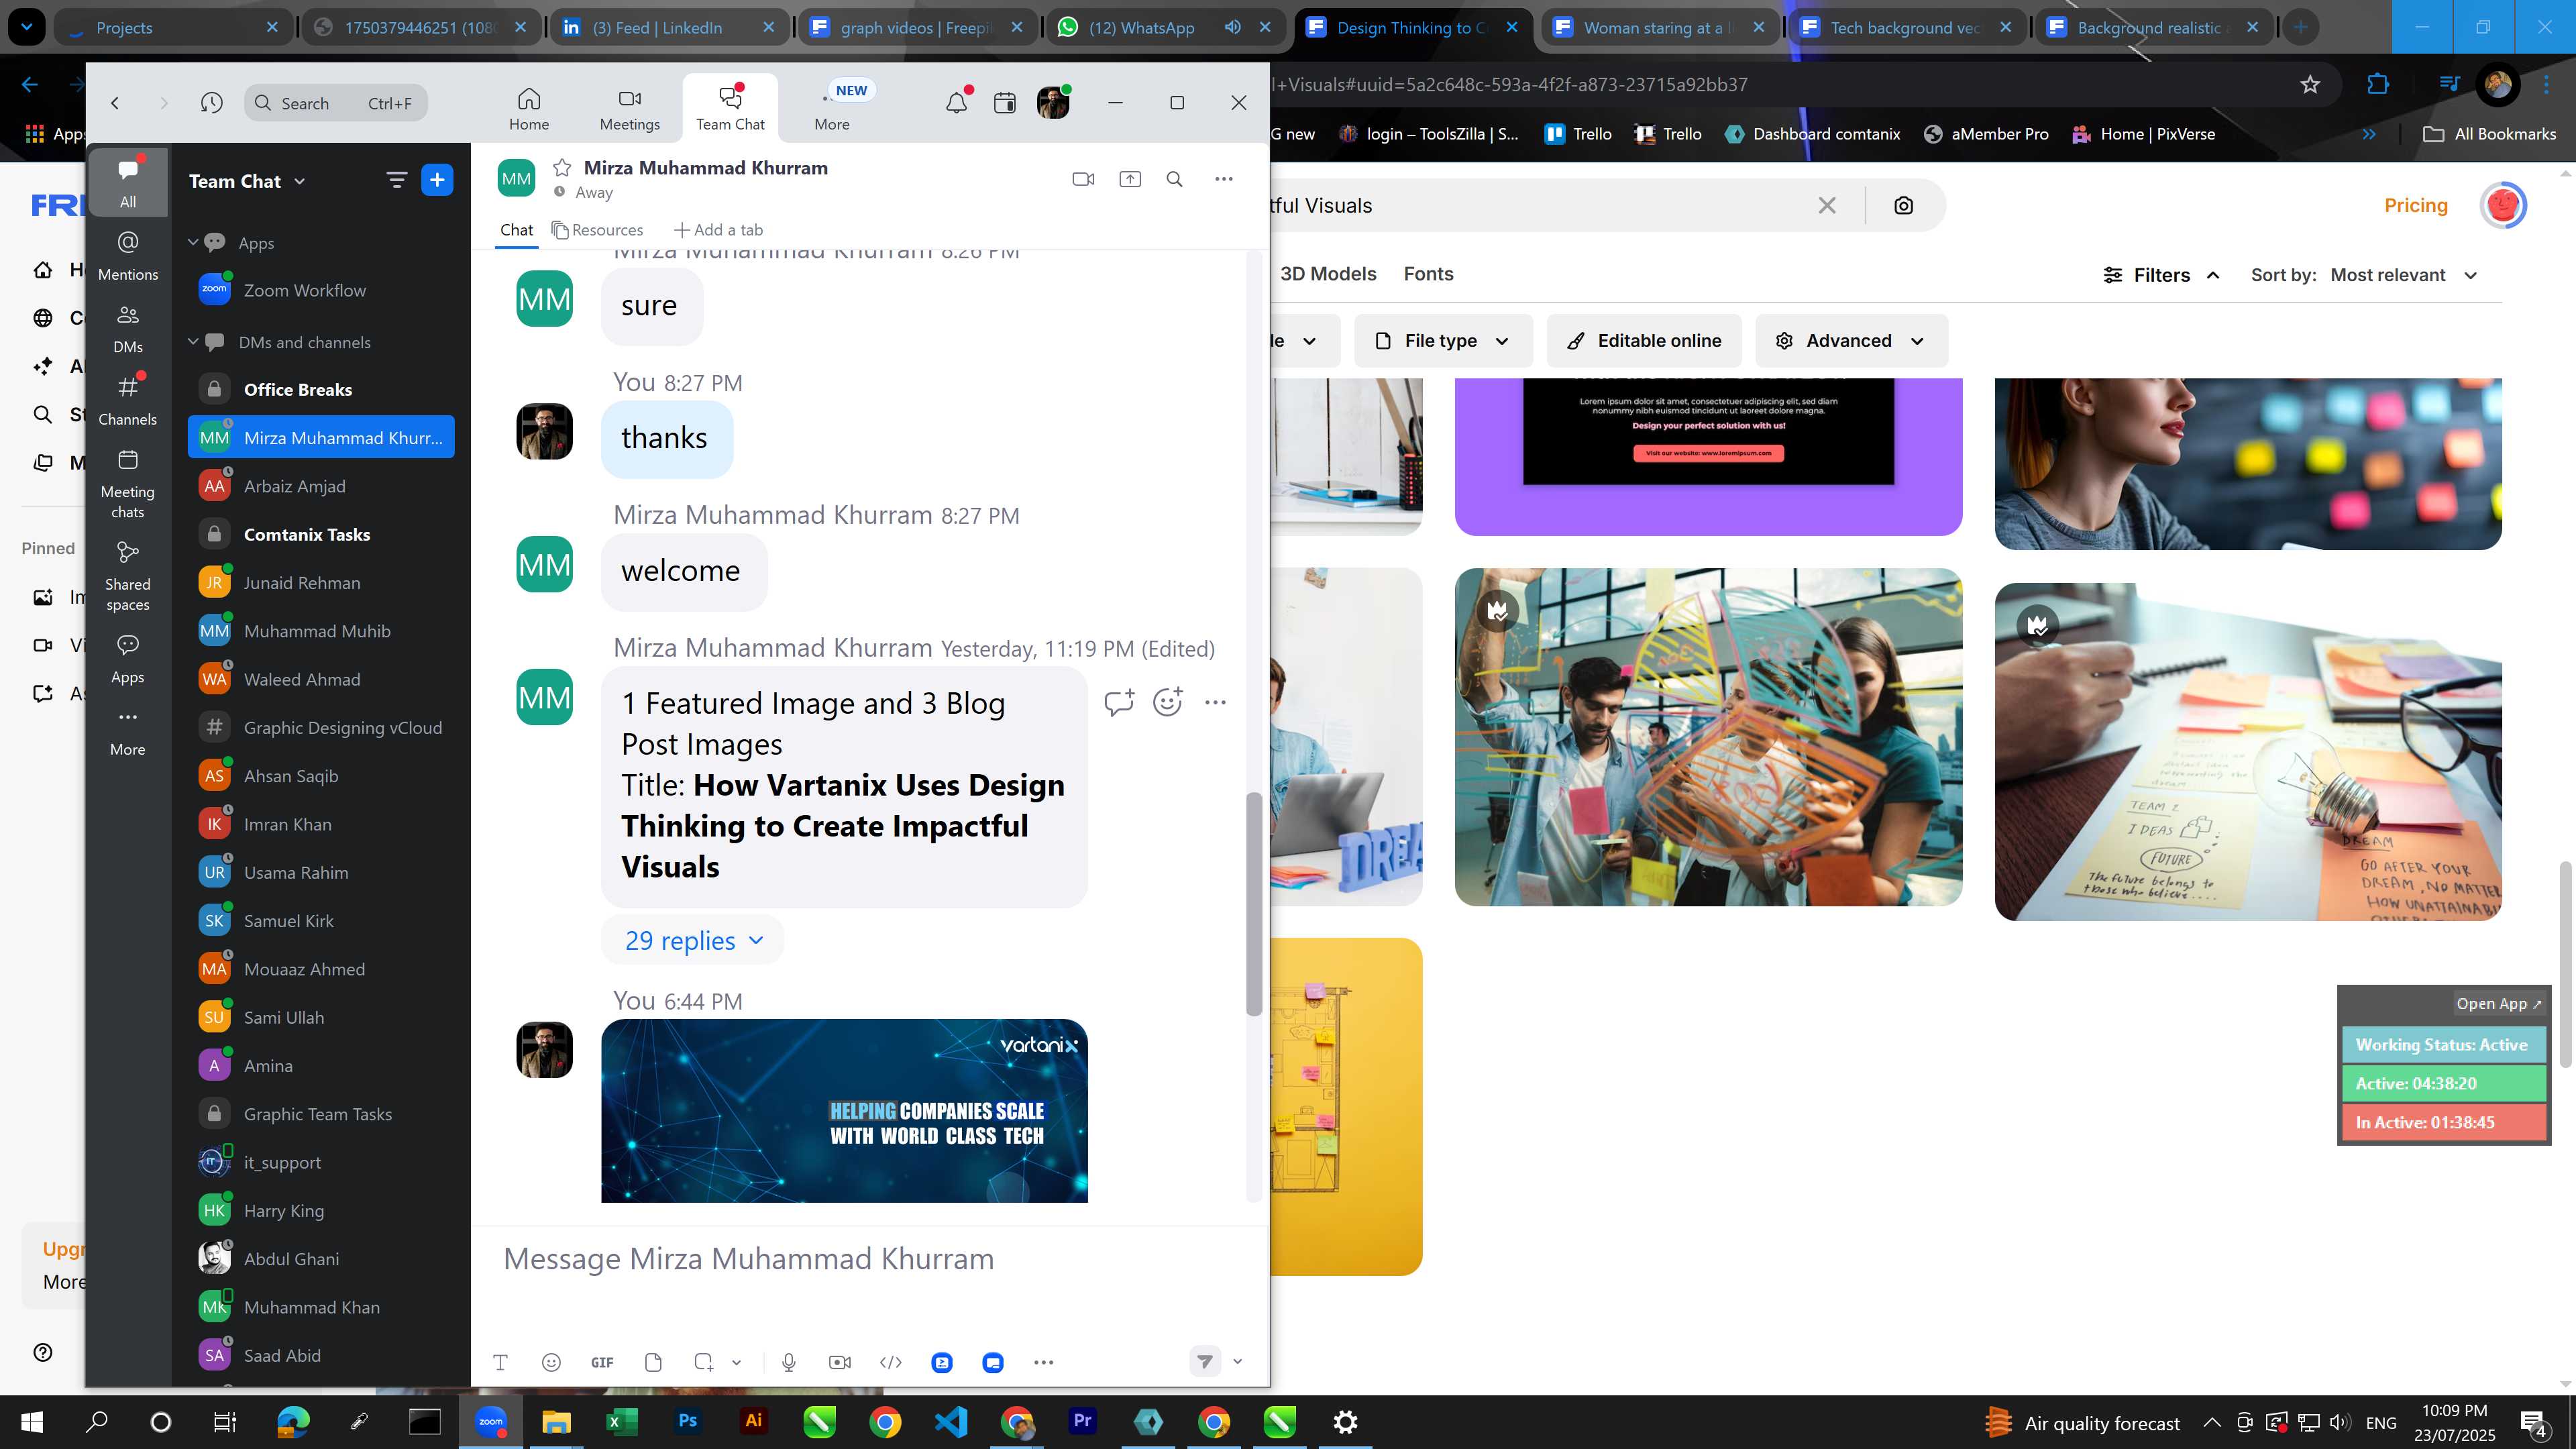Click Zoom search box
Viewport: 2576px width, 1449px height.
(336, 103)
